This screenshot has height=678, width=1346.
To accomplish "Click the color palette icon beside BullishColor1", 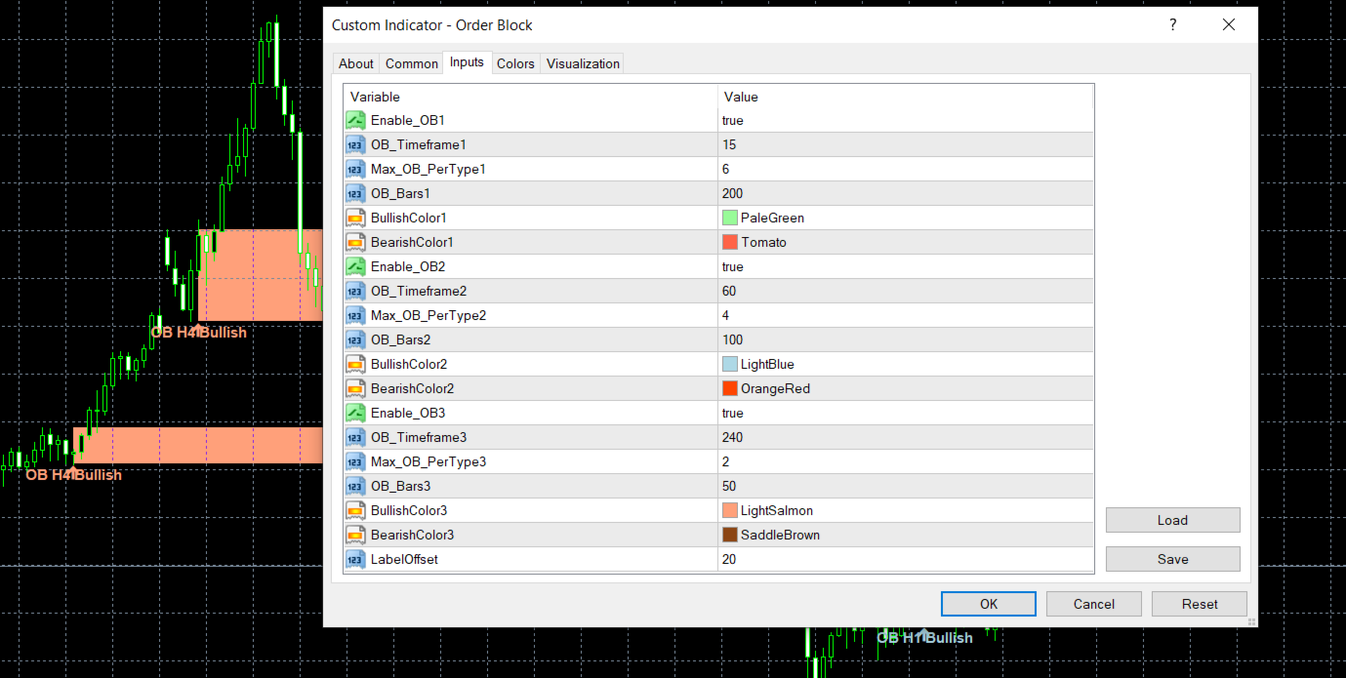I will (355, 218).
